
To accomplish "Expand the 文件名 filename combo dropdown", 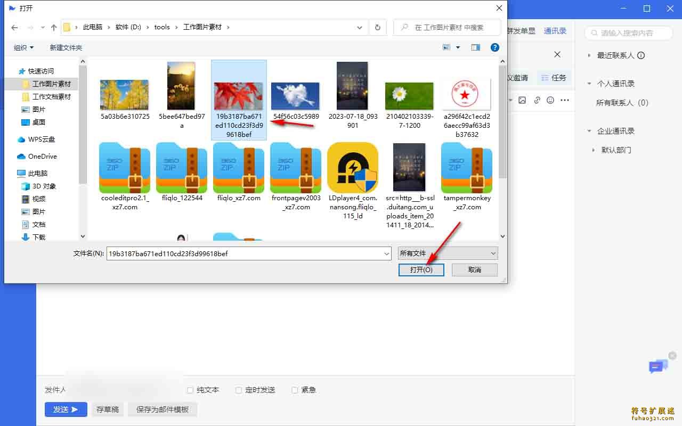I will (387, 254).
